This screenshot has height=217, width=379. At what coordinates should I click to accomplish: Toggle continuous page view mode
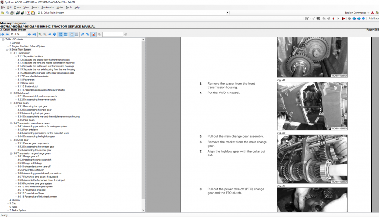point(61,34)
